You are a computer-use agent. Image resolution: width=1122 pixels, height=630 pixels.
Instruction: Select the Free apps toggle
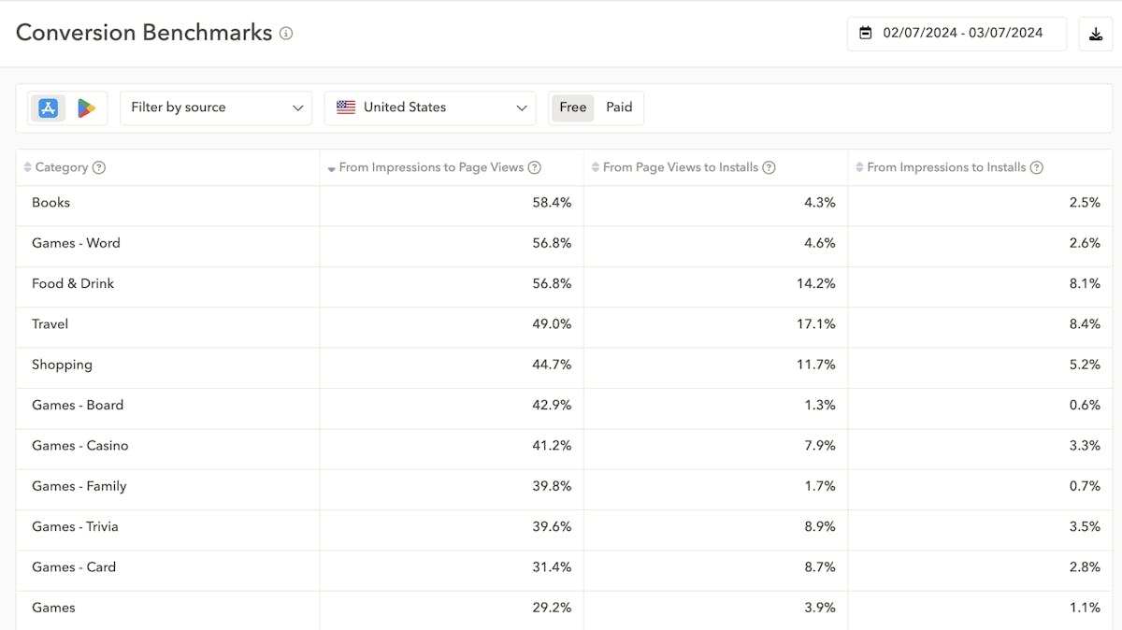click(572, 107)
